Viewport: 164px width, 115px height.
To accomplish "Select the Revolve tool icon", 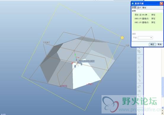I will point(139,91).
